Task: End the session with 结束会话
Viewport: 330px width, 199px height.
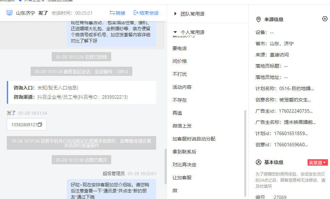Action: click(146, 13)
